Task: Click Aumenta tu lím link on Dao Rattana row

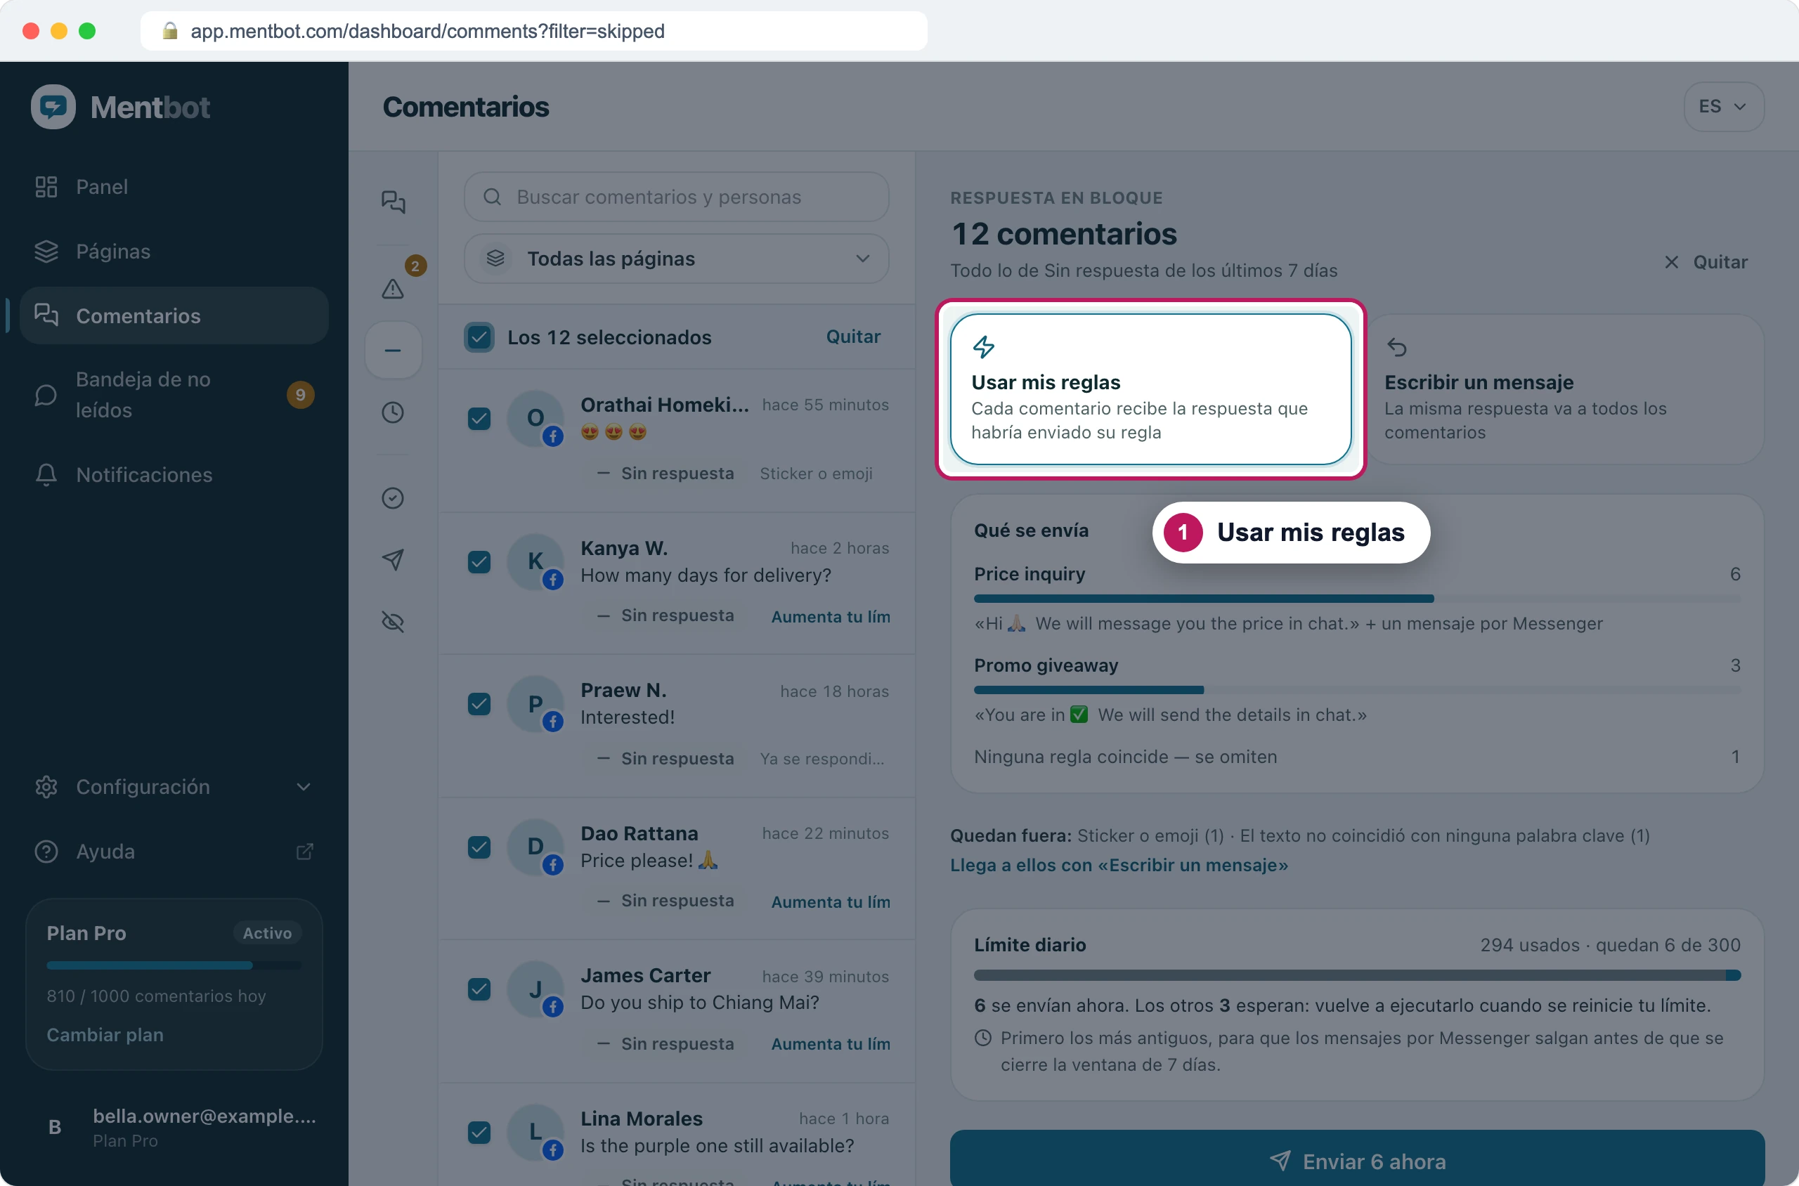Action: point(830,901)
